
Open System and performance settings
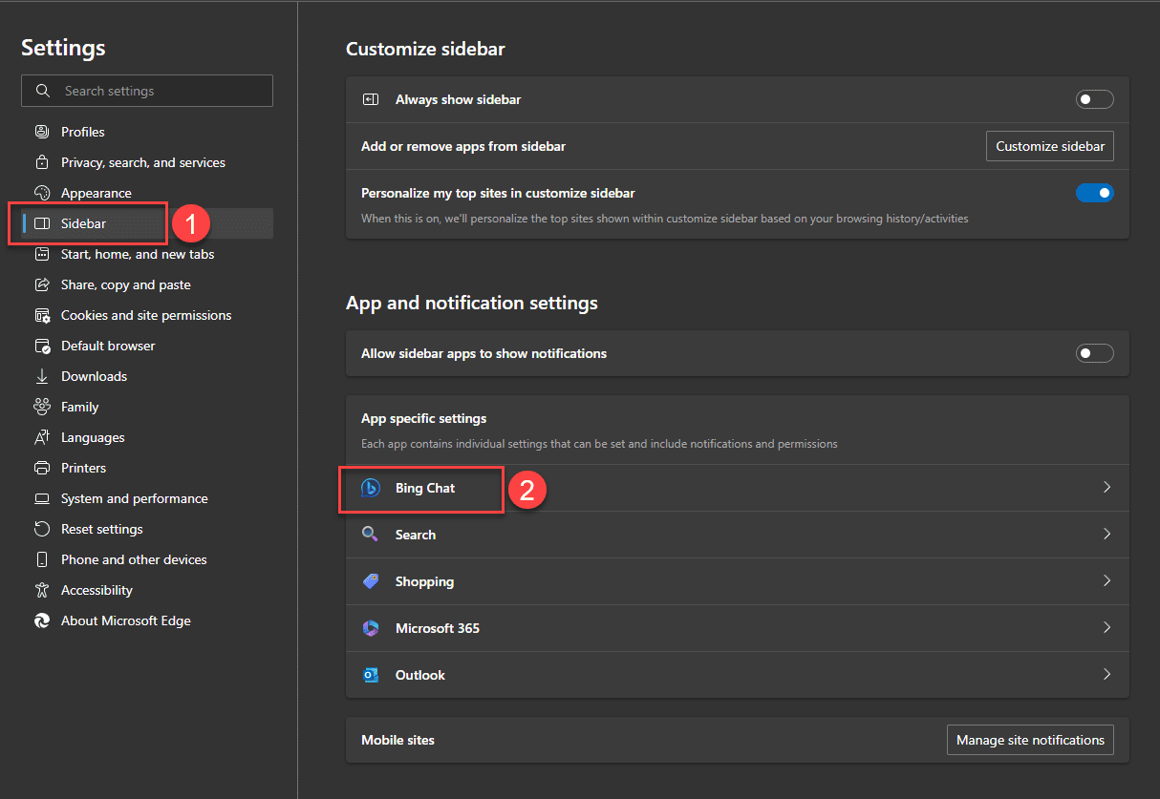(x=134, y=498)
